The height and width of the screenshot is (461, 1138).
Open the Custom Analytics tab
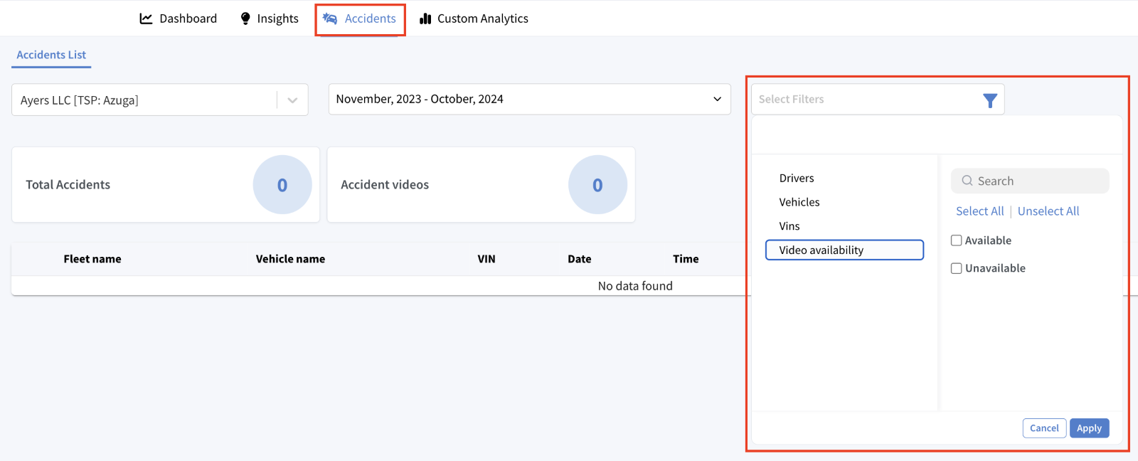pyautogui.click(x=474, y=18)
